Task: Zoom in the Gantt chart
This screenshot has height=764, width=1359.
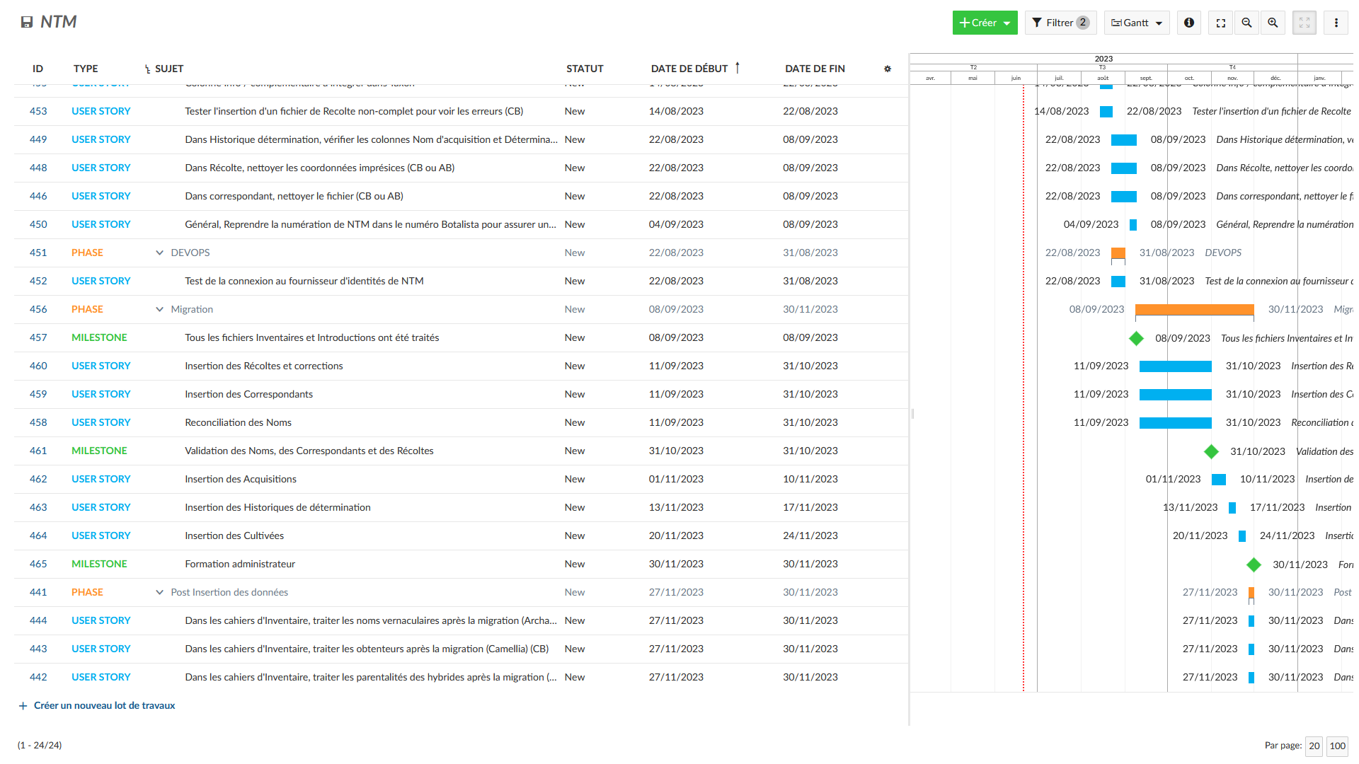Action: [x=1273, y=23]
